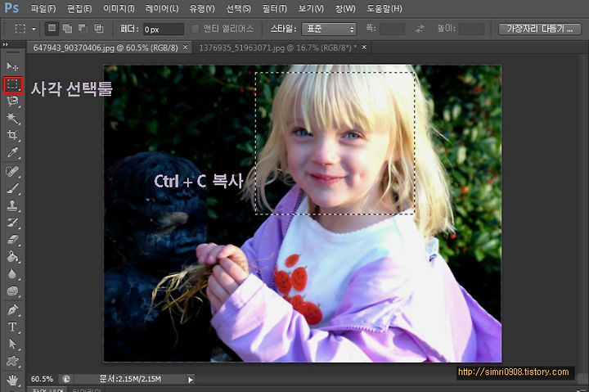
Task: Select the Move tool
Action: pyautogui.click(x=12, y=66)
